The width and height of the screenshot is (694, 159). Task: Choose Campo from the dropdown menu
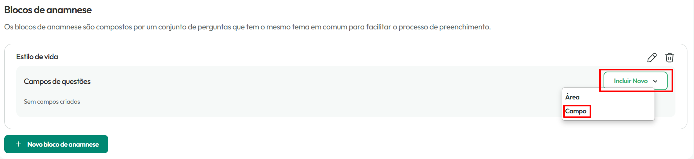tap(576, 111)
